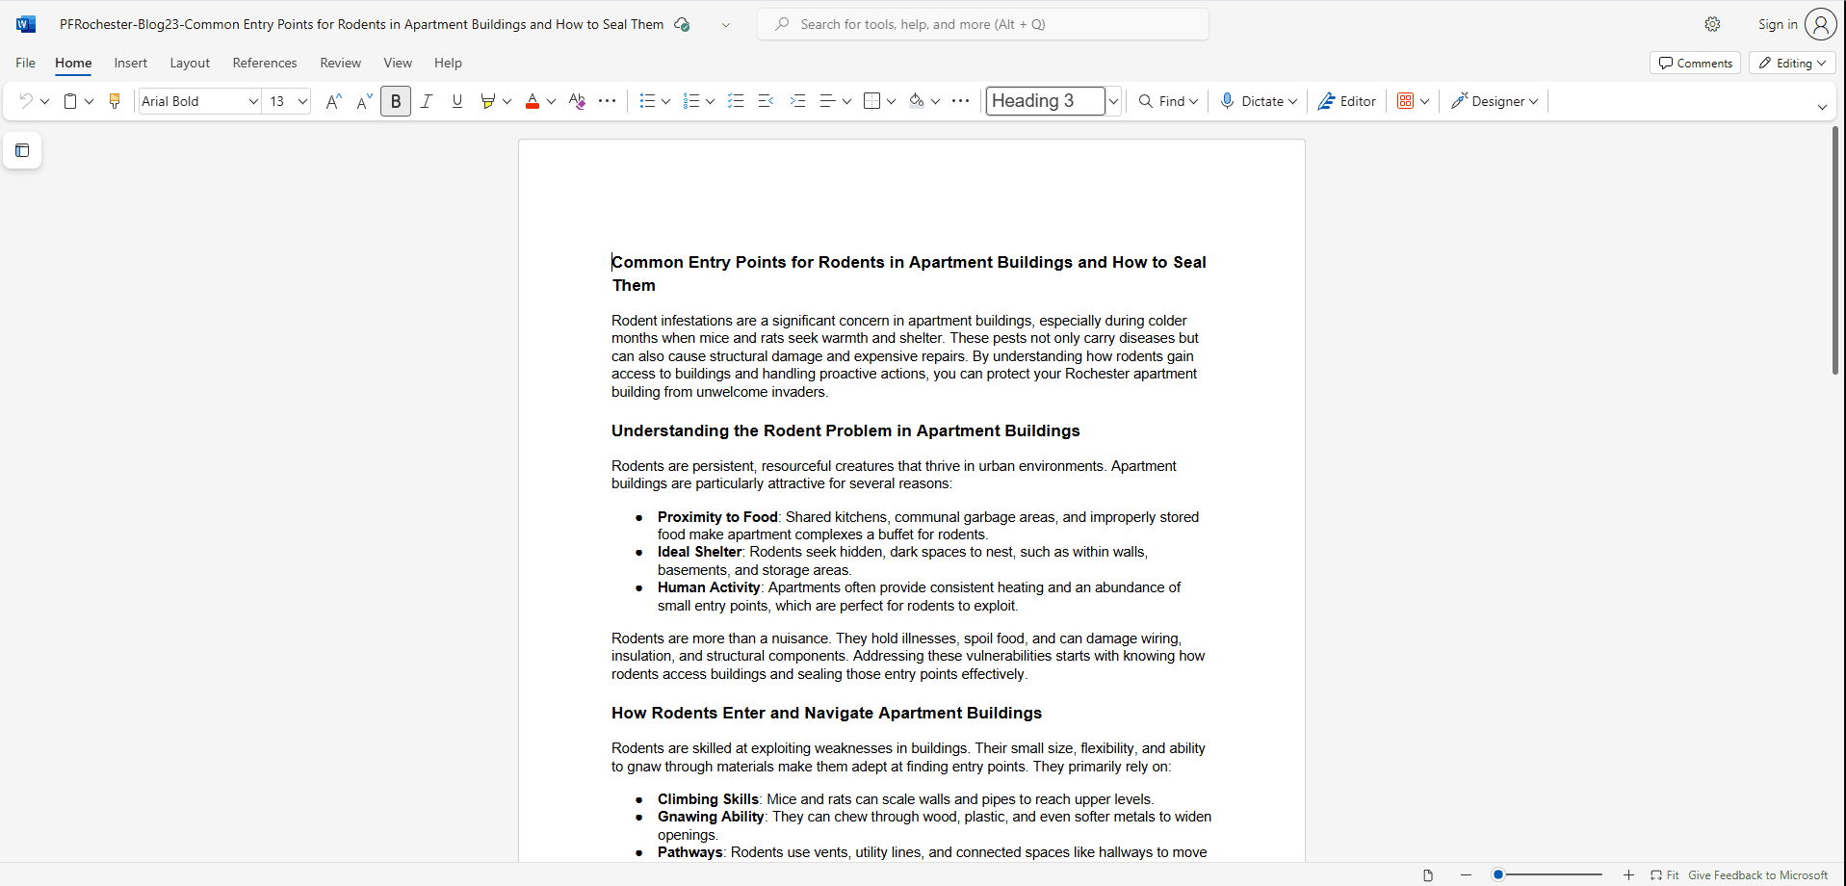Viewport: 1846px width, 886px height.
Task: Open the Review tab
Action: [341, 63]
